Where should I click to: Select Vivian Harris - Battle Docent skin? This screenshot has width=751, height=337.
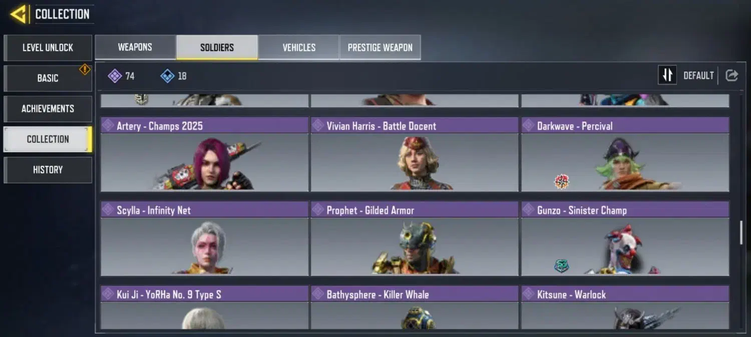[x=415, y=155]
